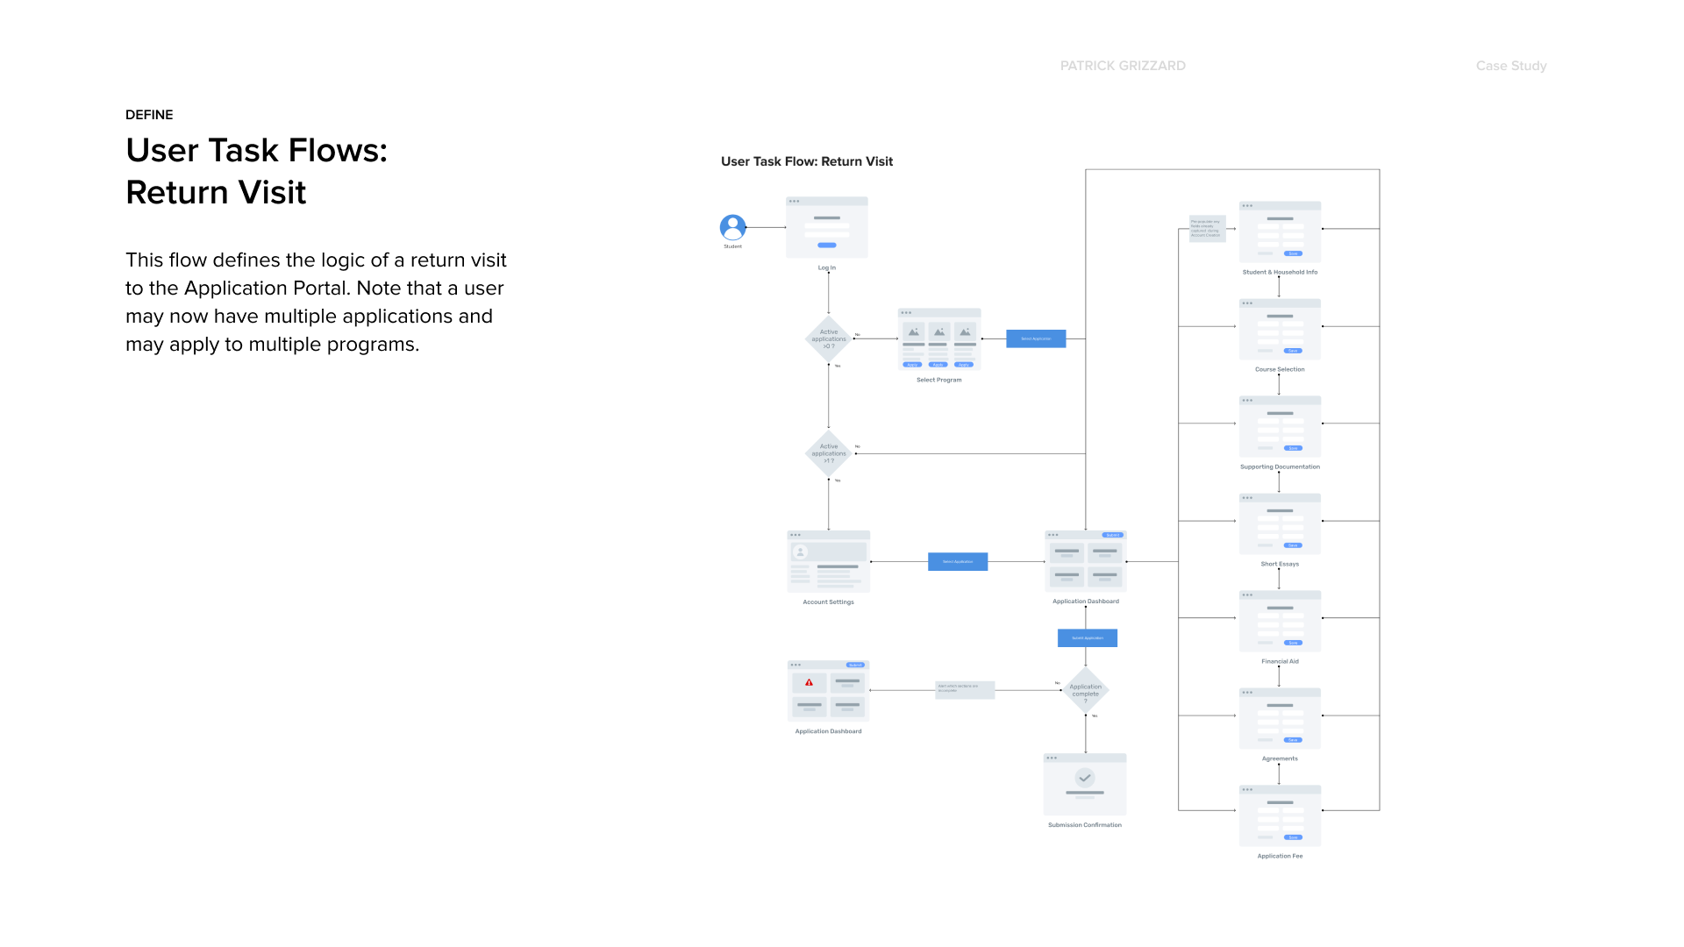Click Save button in Student & Household Info

(x=1293, y=253)
